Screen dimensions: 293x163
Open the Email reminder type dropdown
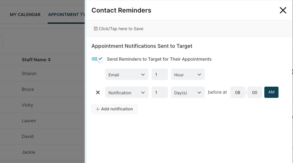click(127, 75)
